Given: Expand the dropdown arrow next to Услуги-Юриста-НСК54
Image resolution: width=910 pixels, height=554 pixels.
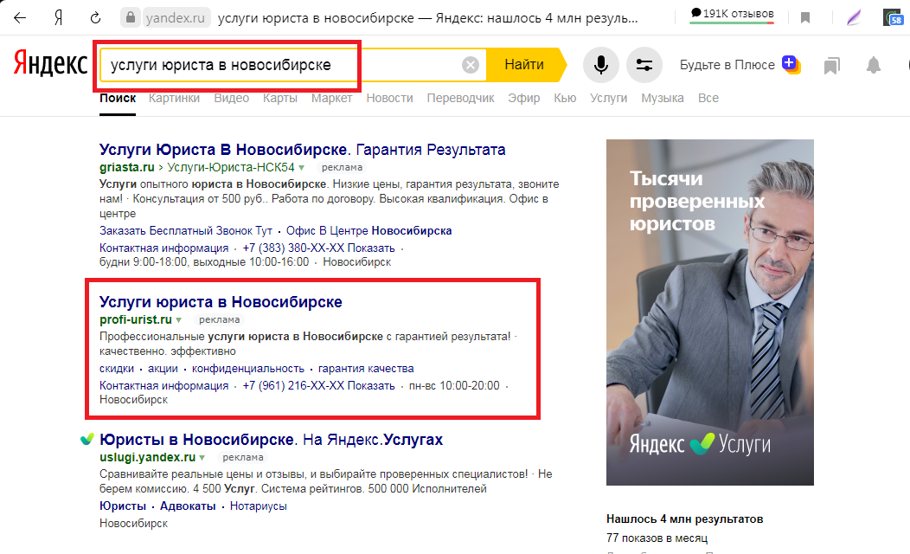Looking at the screenshot, I should click(x=301, y=168).
